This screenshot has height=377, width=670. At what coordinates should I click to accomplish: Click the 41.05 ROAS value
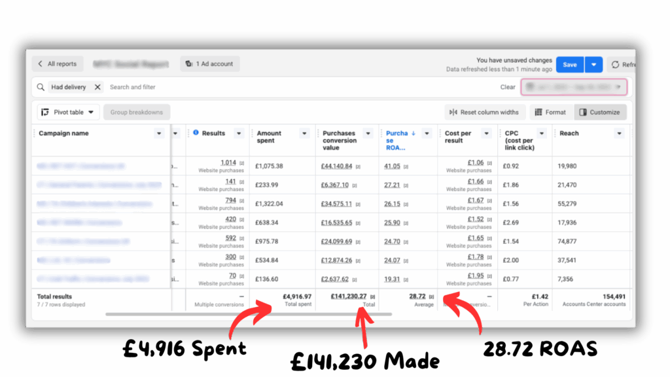392,166
